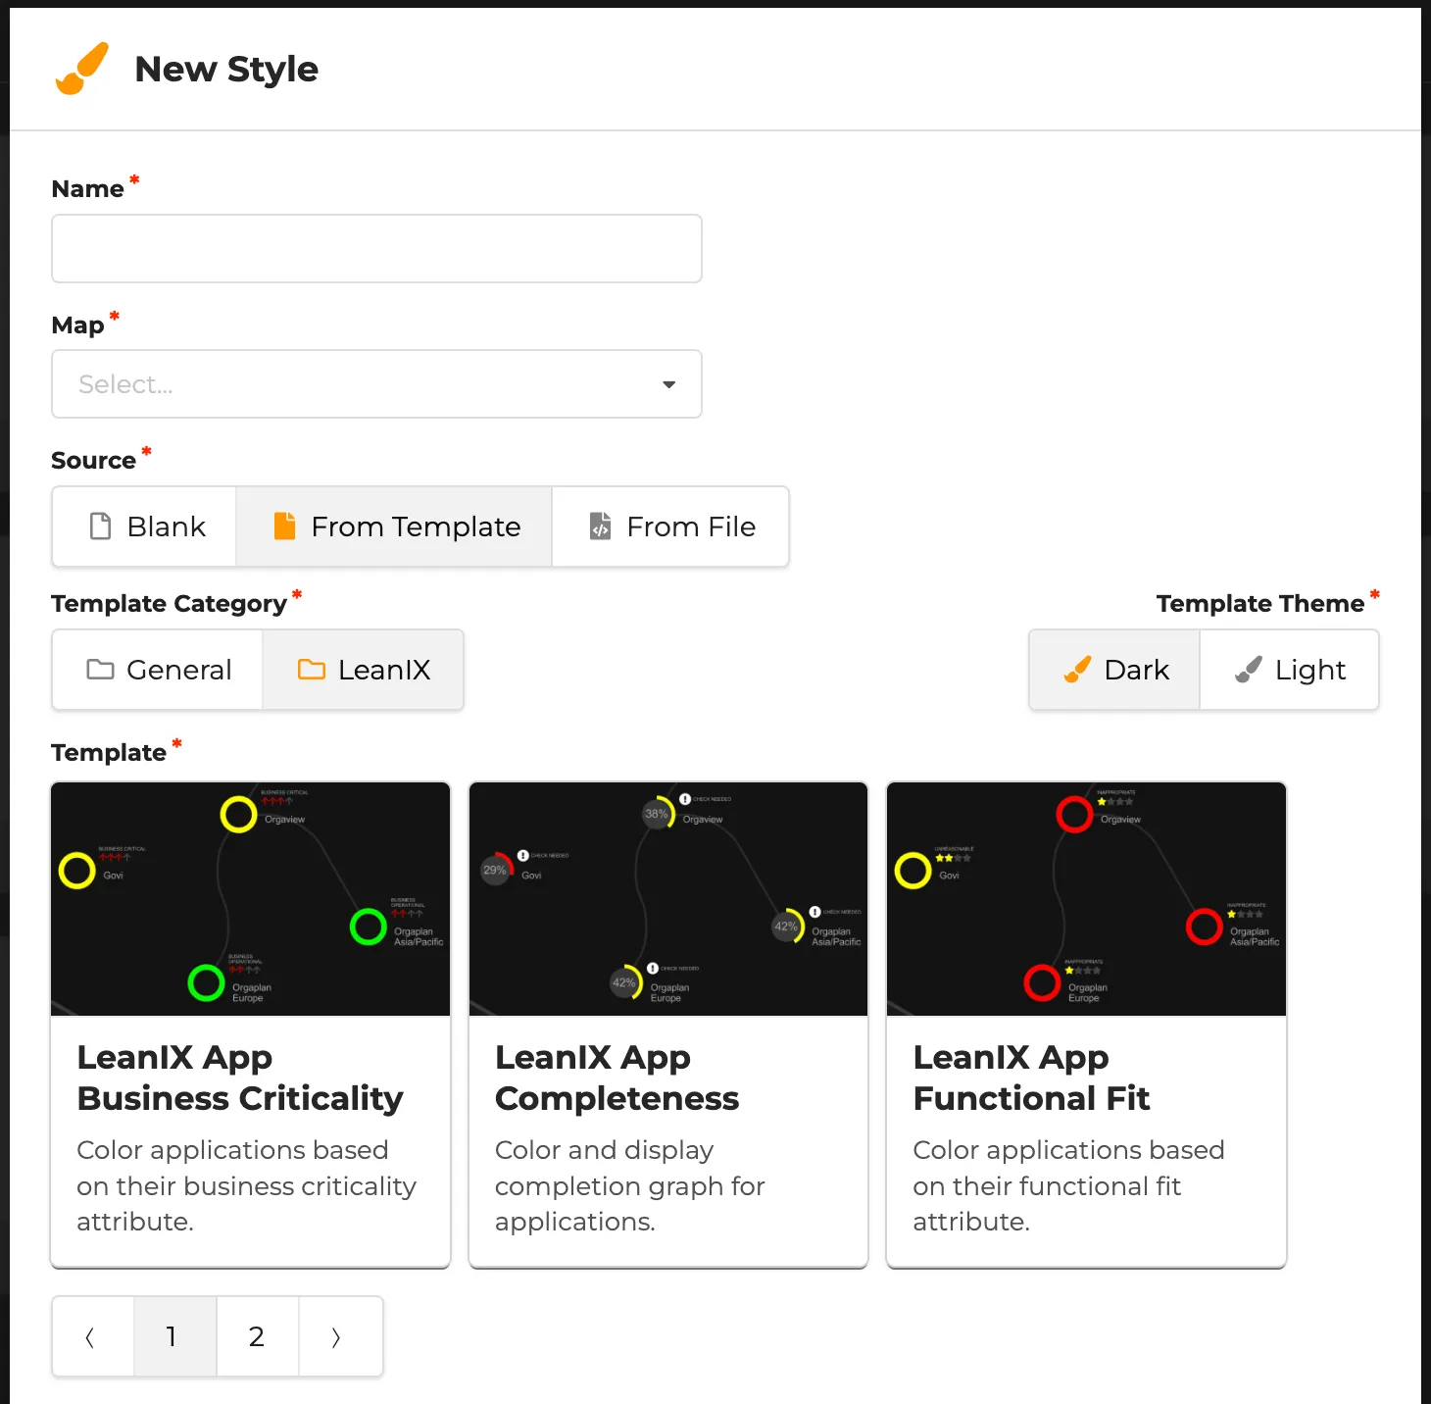Select the General template category
1431x1404 pixels.
point(158,670)
